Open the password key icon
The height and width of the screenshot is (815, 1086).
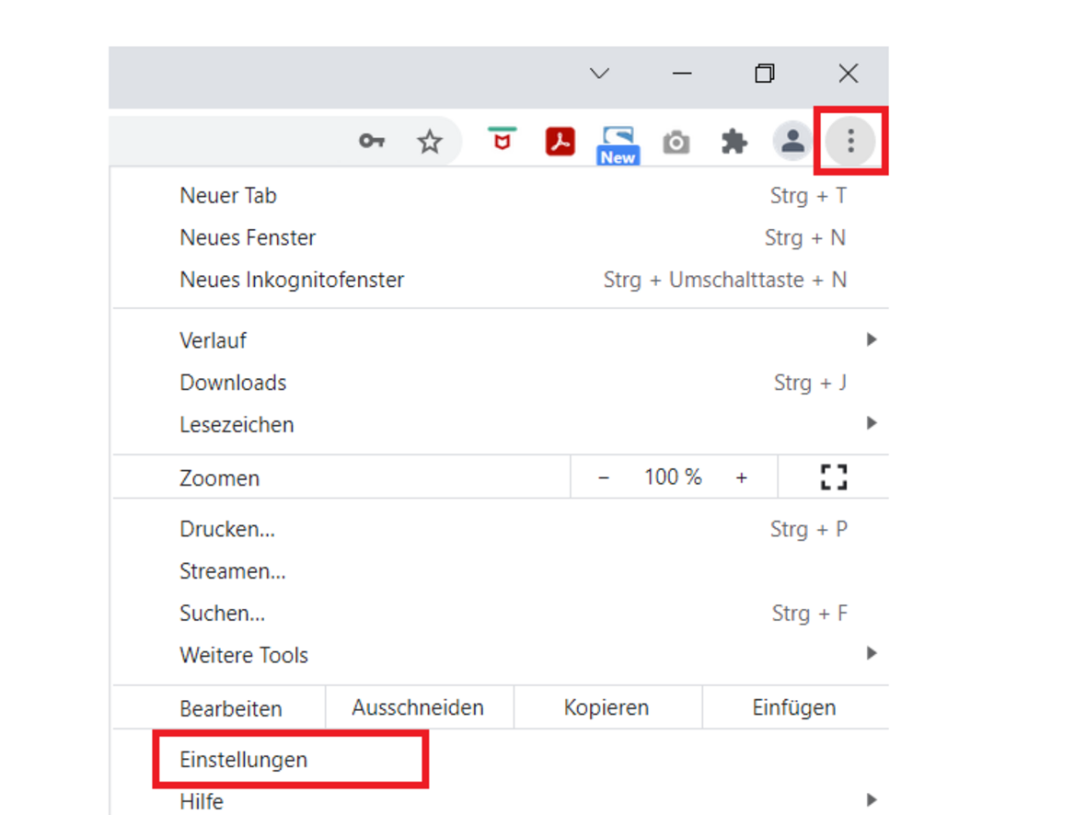pyautogui.click(x=371, y=142)
